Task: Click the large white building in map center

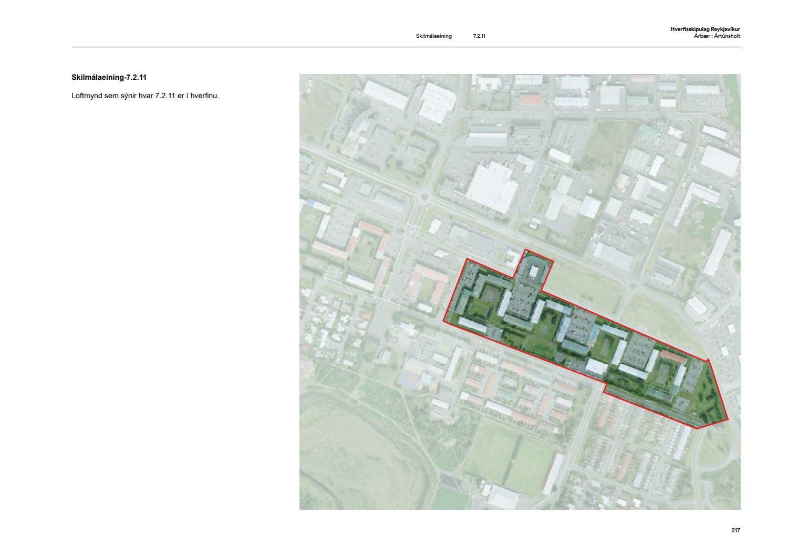Action: tap(492, 186)
